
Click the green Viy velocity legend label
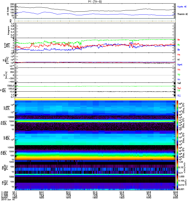click(179, 75)
